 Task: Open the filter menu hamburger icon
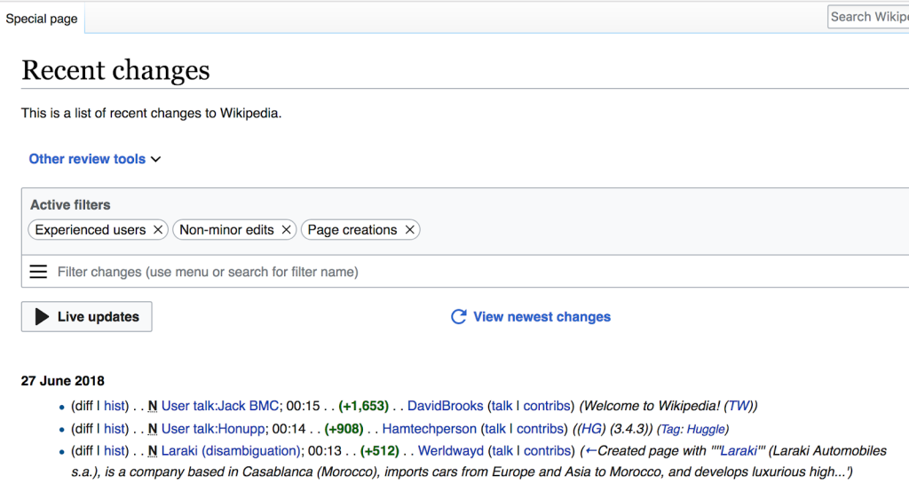tap(38, 272)
